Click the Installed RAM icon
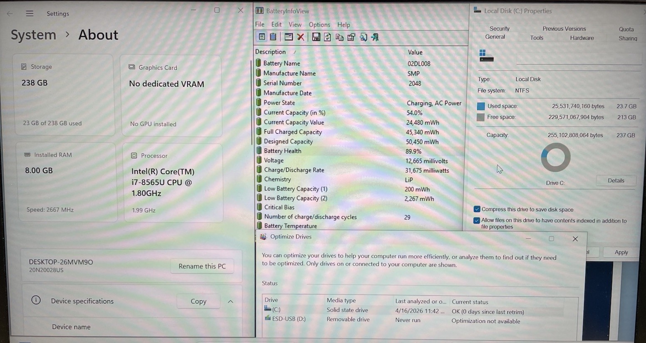Image resolution: width=646 pixels, height=343 pixels. click(27, 154)
